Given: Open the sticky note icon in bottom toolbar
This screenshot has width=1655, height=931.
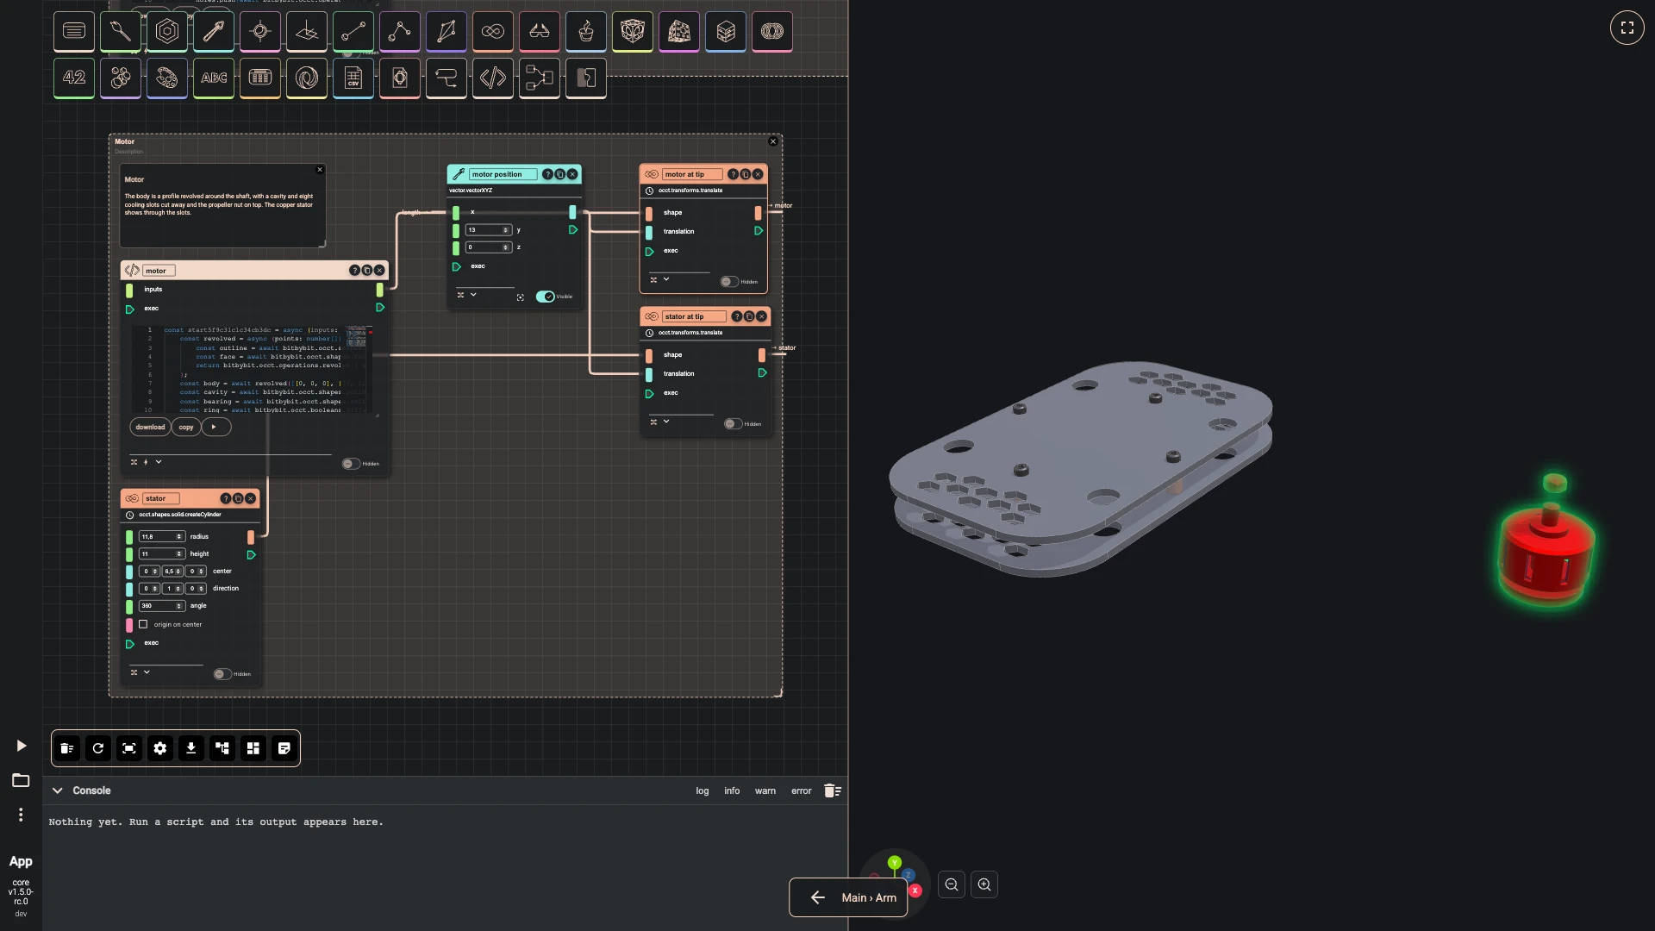Looking at the screenshot, I should [x=284, y=748].
